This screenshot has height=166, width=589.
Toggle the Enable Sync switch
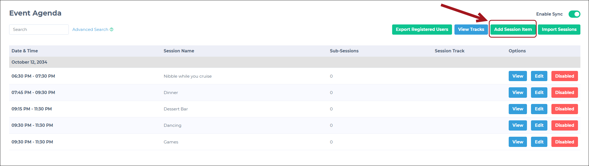[574, 14]
